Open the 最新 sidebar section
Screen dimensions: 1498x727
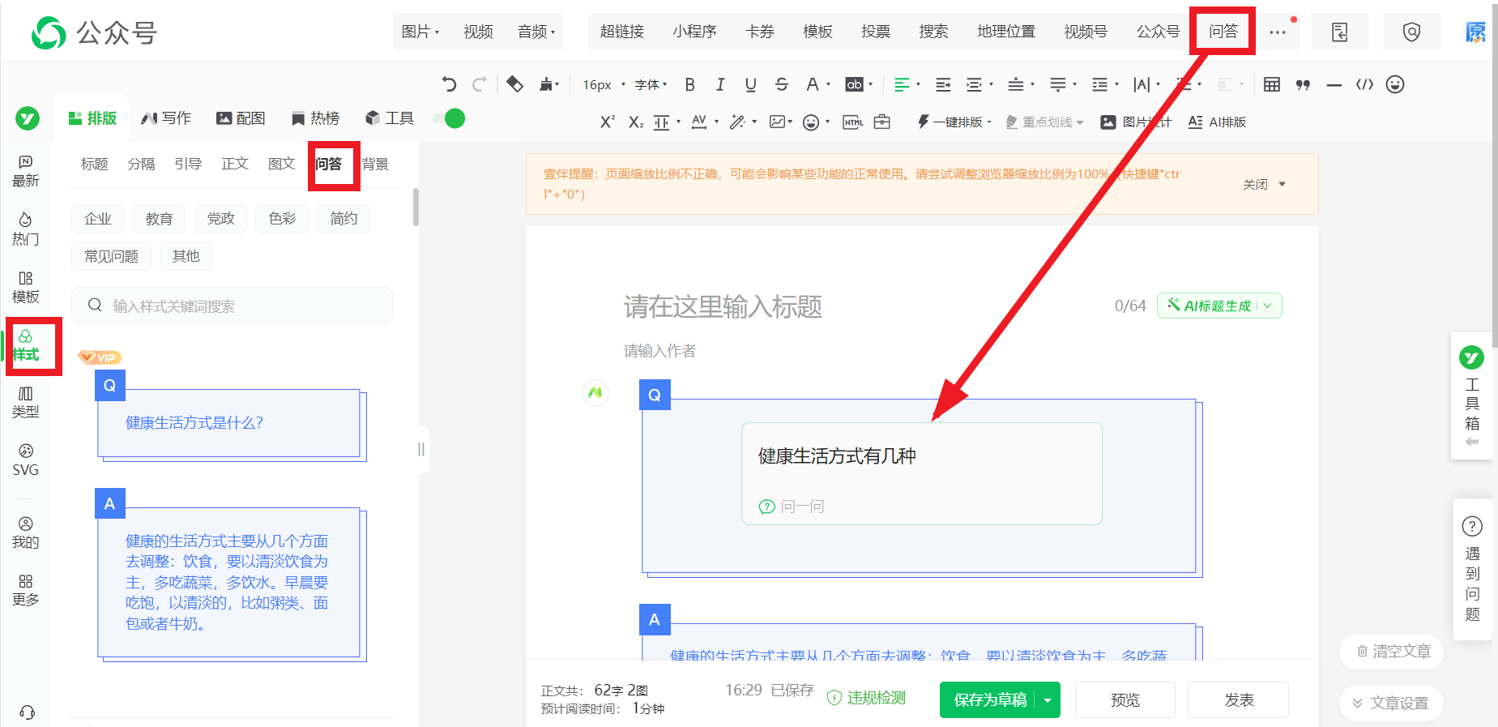click(25, 171)
